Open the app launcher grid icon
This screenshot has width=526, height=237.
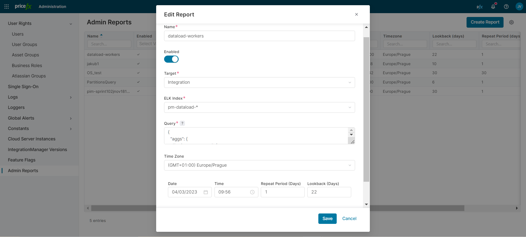(x=7, y=7)
